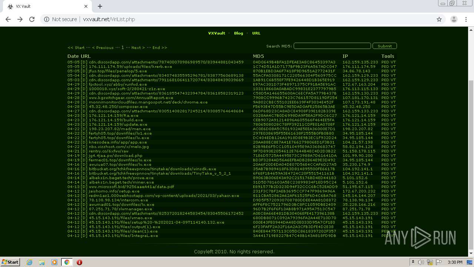Click scrollbar down arrow
The width and height of the screenshot is (474, 267).
tap(471, 254)
